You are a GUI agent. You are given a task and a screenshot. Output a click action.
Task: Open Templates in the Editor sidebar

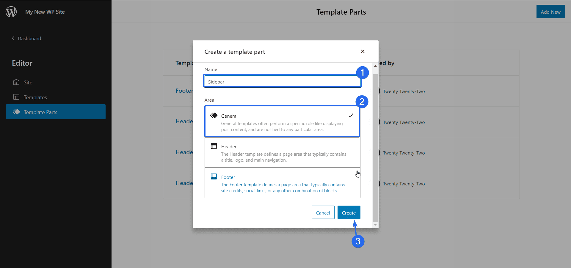(x=35, y=97)
